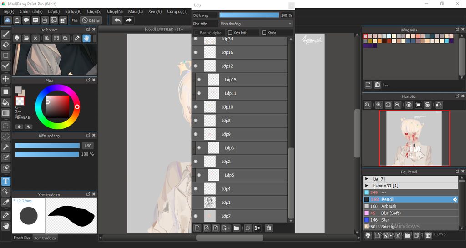466x248 pixels.
Task: Enable the Xén bớt clipping checkbox
Action: [230, 33]
